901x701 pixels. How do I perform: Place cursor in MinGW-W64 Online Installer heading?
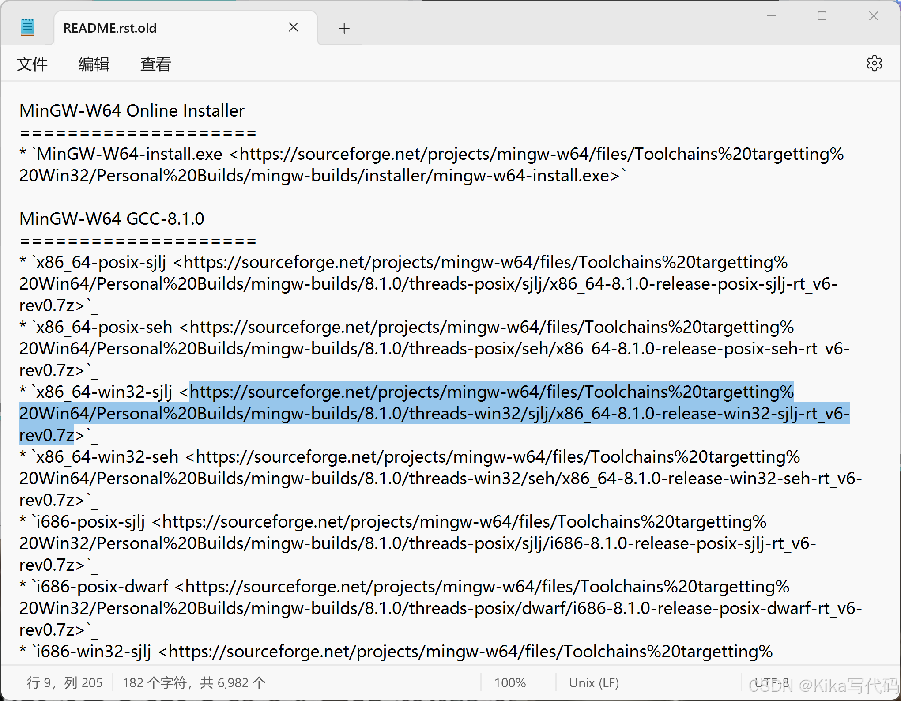click(132, 111)
